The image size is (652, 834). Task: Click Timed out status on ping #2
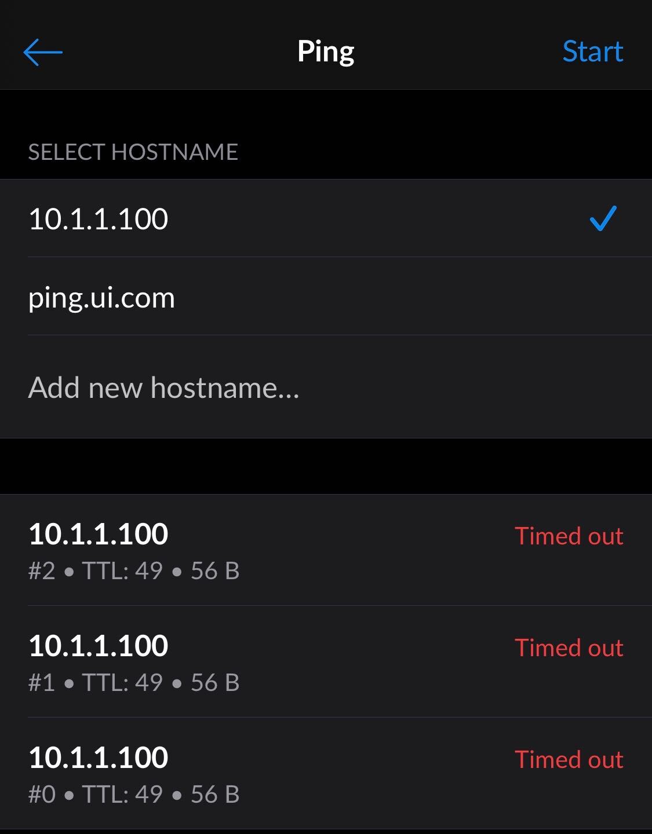569,536
